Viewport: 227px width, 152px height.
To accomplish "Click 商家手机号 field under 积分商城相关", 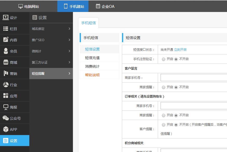I will 194,150.
